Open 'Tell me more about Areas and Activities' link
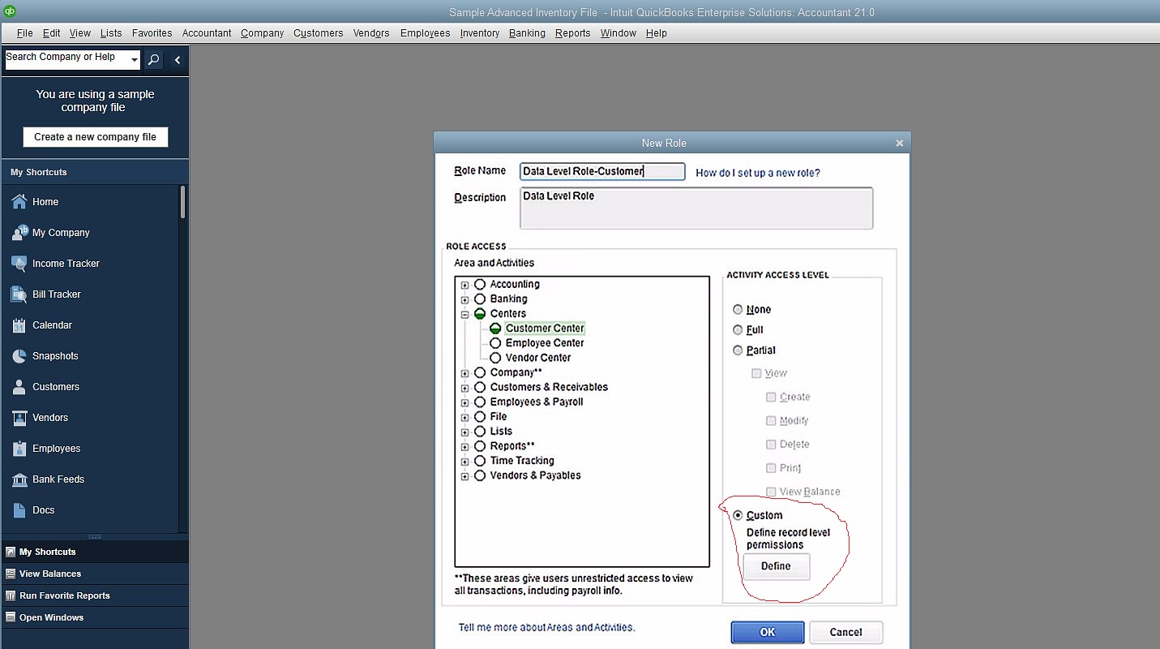The width and height of the screenshot is (1160, 649). (546, 627)
